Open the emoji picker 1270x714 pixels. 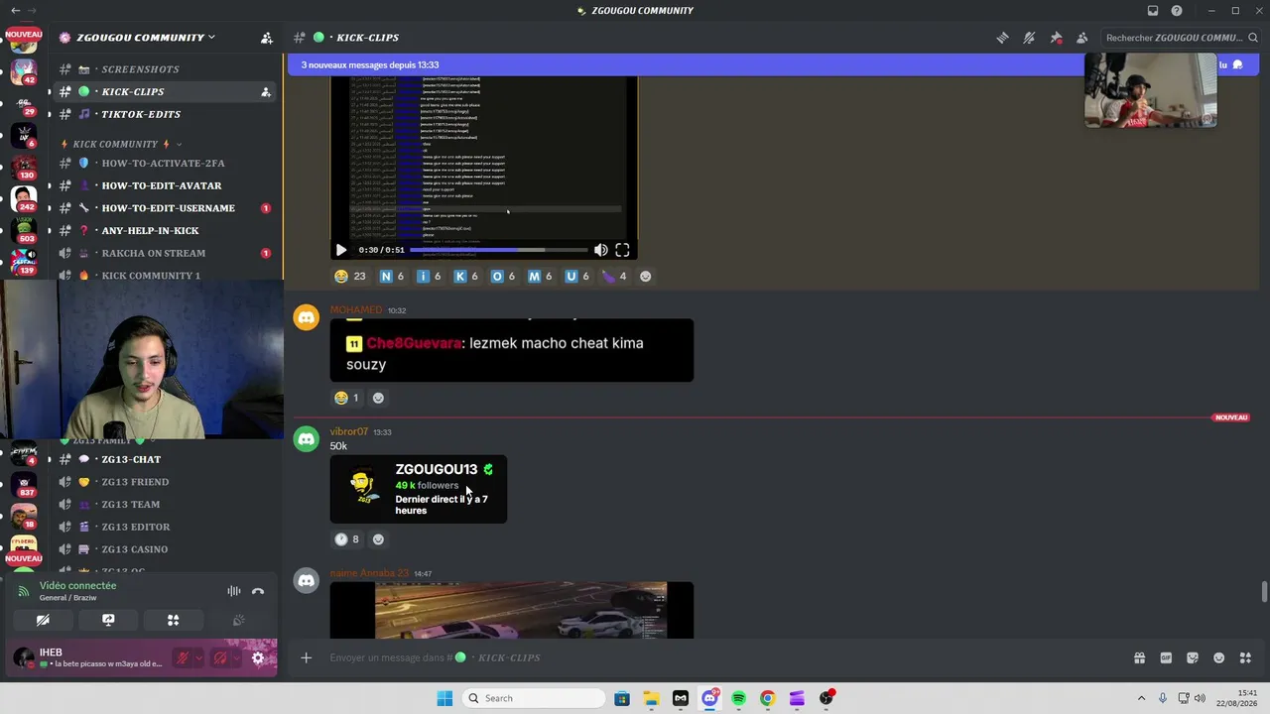tap(1219, 657)
